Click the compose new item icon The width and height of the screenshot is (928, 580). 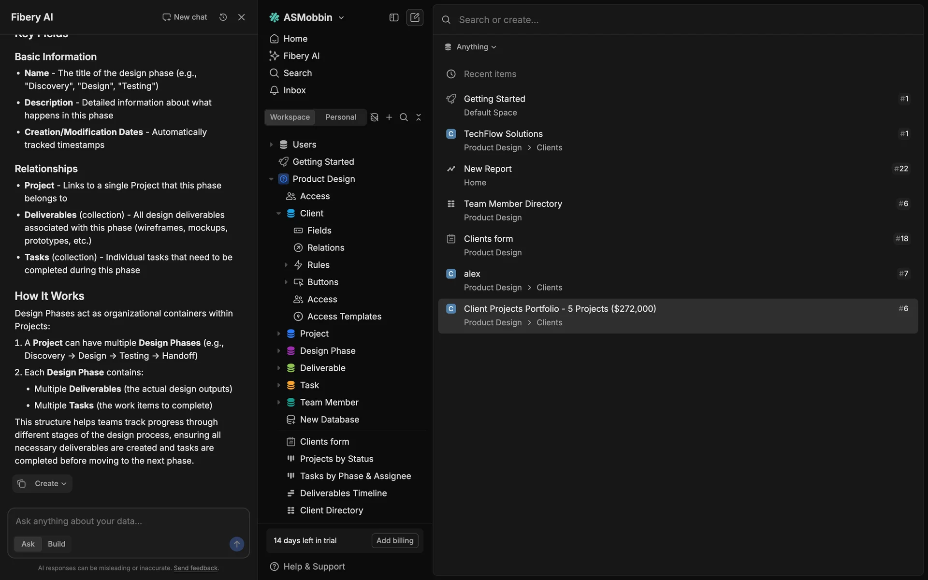pyautogui.click(x=415, y=17)
